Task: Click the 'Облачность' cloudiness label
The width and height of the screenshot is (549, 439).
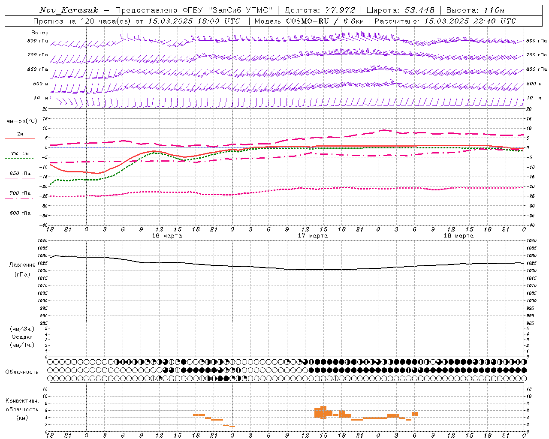Action: click(x=22, y=372)
